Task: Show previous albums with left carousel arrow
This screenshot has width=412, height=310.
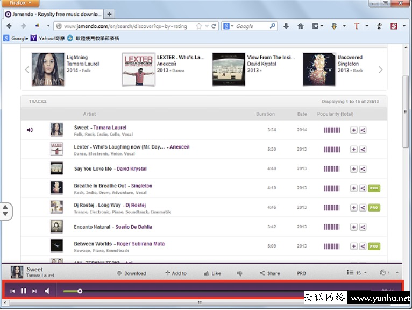Action: click(x=27, y=69)
